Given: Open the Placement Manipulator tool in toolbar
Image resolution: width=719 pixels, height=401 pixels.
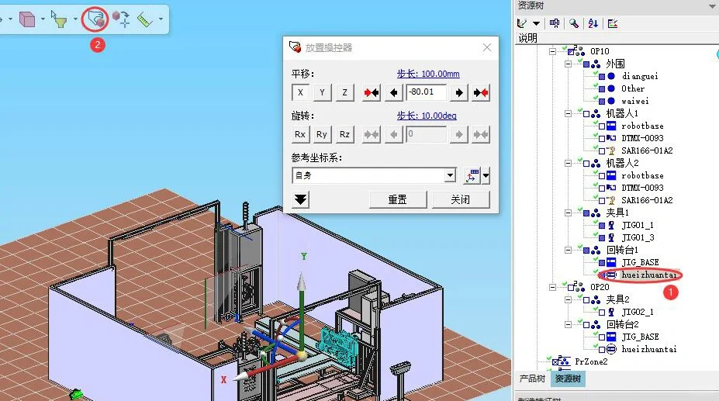Looking at the screenshot, I should pyautogui.click(x=96, y=19).
